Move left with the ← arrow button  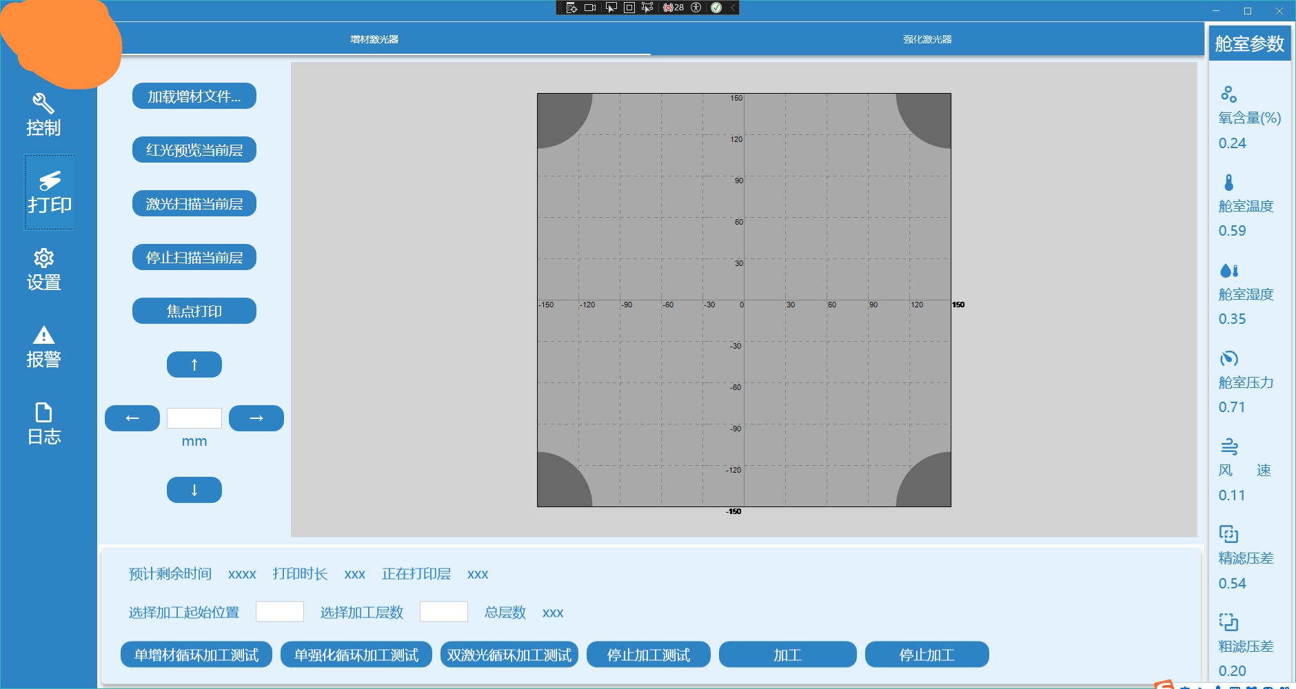tap(132, 418)
